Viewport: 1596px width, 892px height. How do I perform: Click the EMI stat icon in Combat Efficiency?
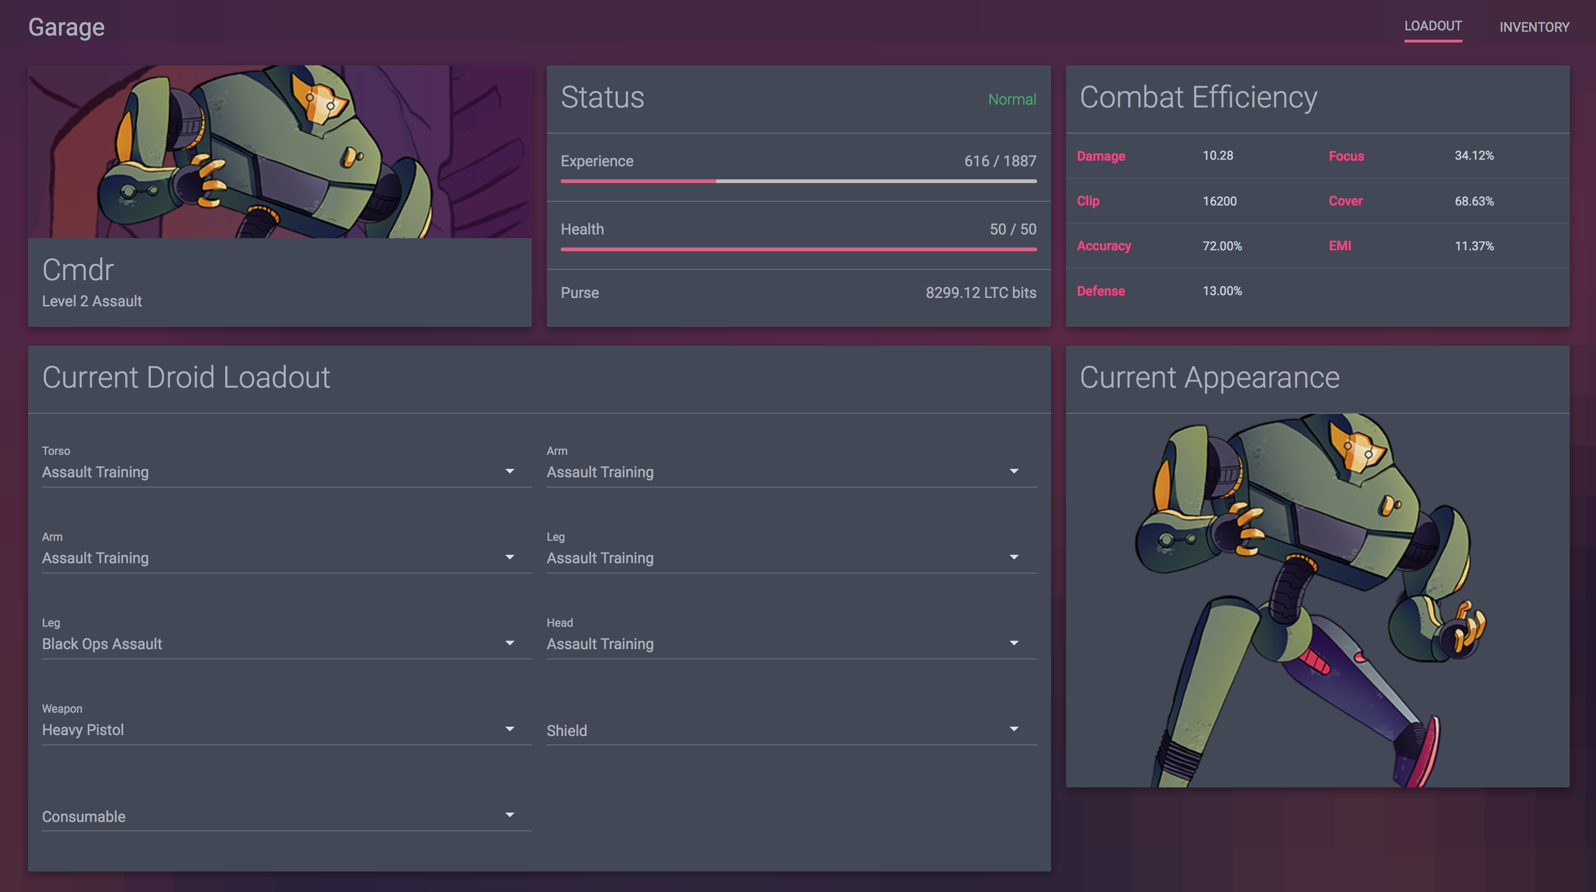[x=1338, y=246]
